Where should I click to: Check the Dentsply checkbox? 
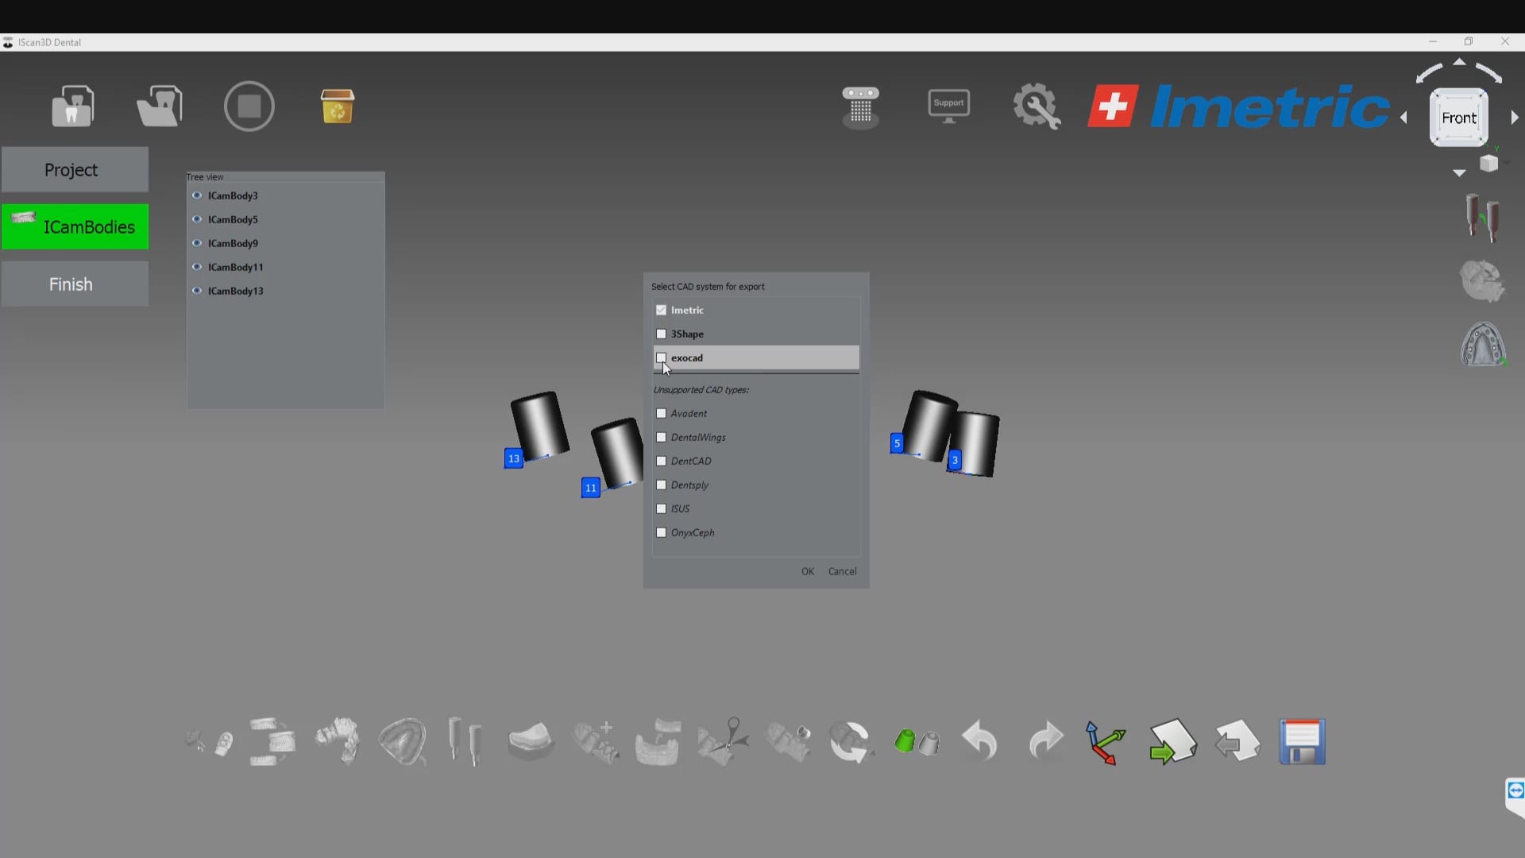[661, 485]
